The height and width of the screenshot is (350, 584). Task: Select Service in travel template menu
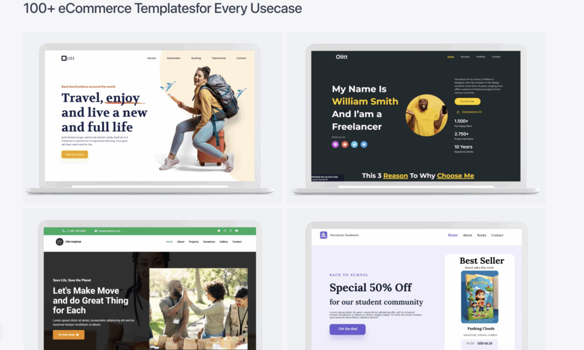pyautogui.click(x=152, y=58)
